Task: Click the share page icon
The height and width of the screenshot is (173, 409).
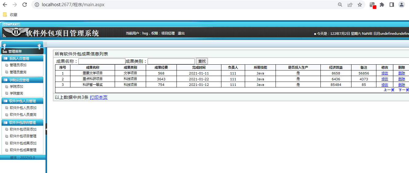Action: (x=350, y=5)
